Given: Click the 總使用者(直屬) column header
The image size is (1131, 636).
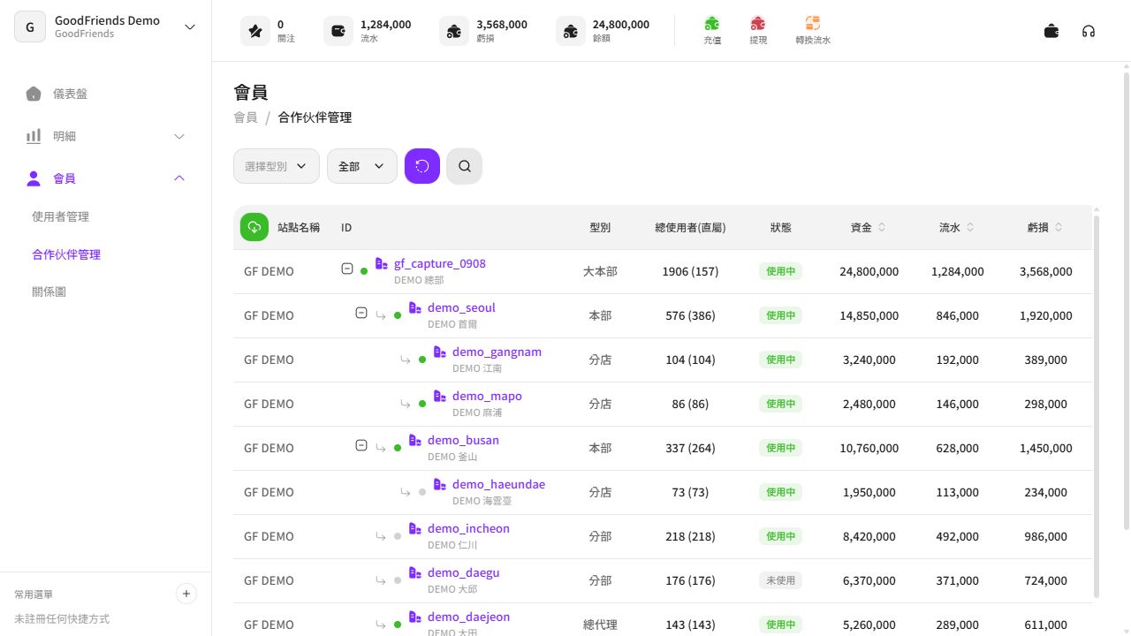Looking at the screenshot, I should [690, 227].
